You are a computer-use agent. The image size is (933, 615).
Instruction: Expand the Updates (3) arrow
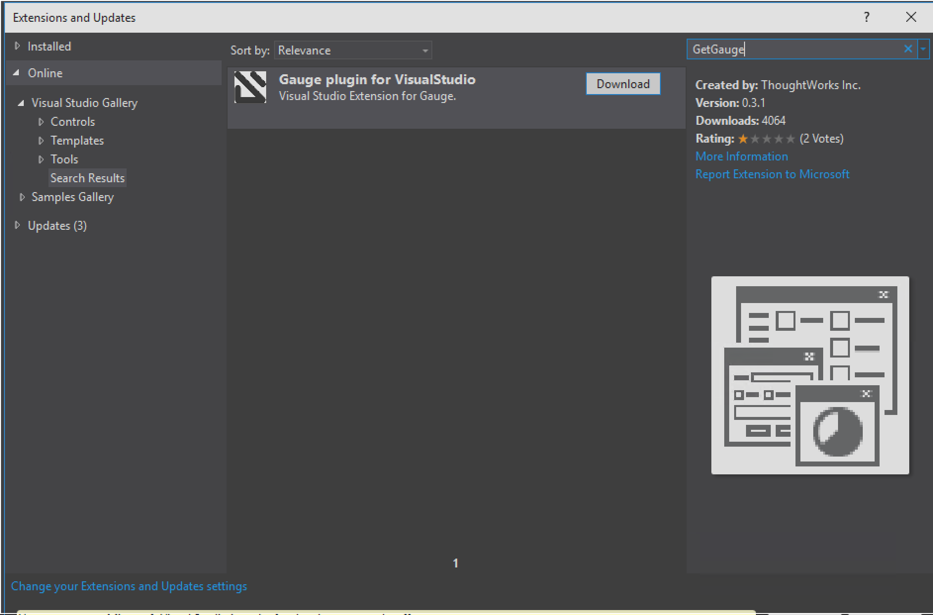pyautogui.click(x=17, y=225)
